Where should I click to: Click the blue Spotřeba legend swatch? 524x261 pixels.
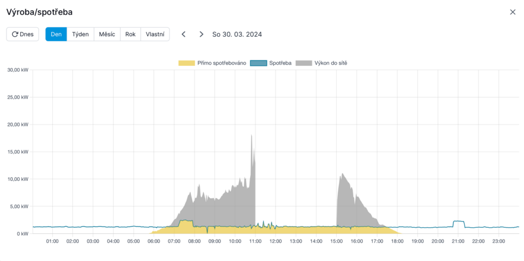pos(258,63)
